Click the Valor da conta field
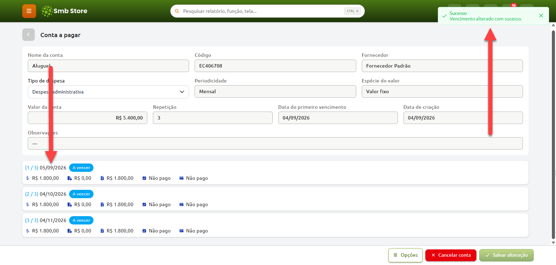The image size is (556, 265). (x=88, y=118)
